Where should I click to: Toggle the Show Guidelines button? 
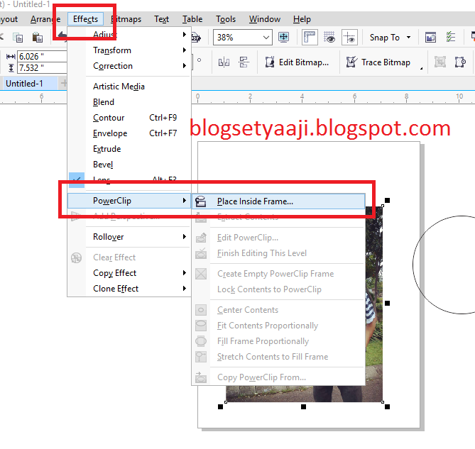(349, 38)
